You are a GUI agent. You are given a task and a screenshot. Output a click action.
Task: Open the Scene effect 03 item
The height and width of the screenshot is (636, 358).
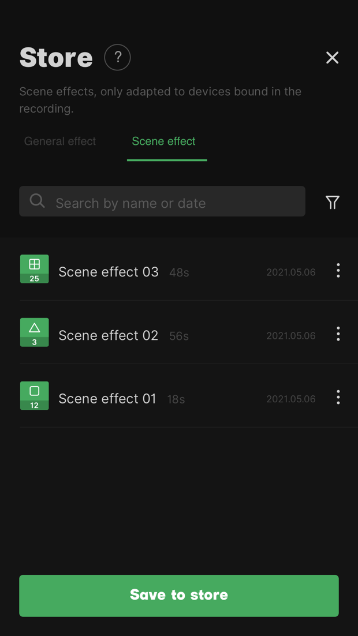click(x=109, y=272)
